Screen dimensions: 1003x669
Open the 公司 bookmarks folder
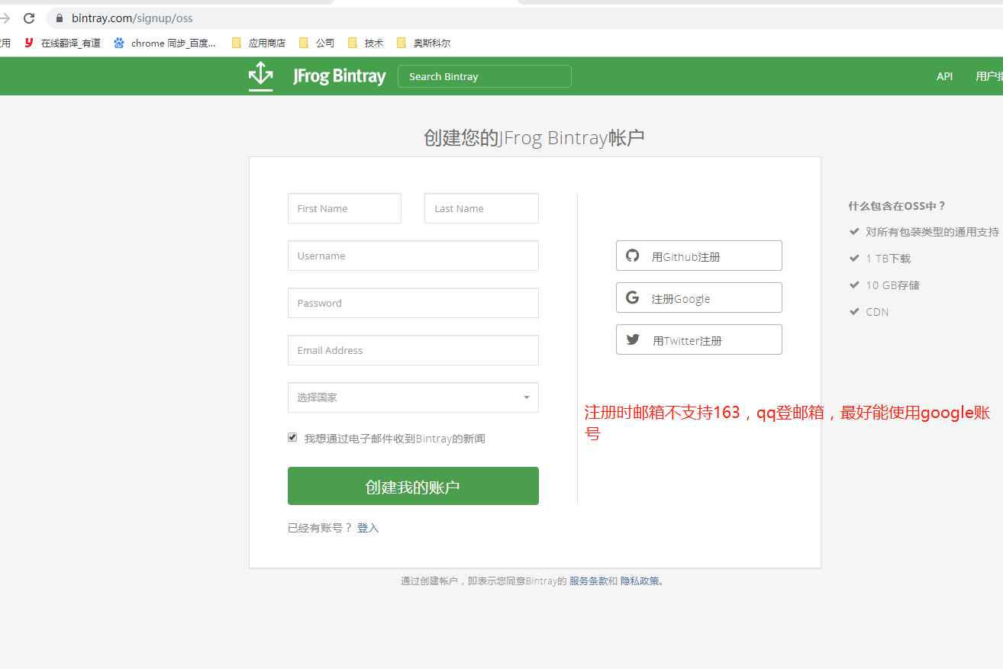pos(317,43)
